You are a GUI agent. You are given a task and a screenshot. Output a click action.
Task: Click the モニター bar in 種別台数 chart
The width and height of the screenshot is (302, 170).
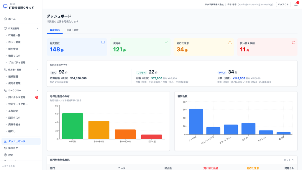(x=248, y=129)
